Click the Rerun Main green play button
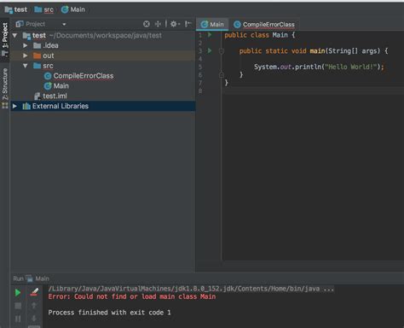This screenshot has width=404, height=328. pyautogui.click(x=18, y=292)
